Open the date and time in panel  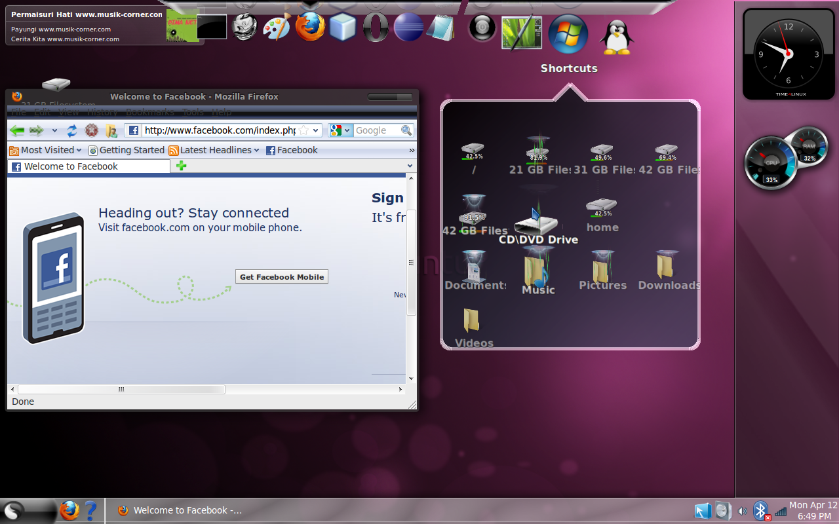pyautogui.click(x=813, y=510)
